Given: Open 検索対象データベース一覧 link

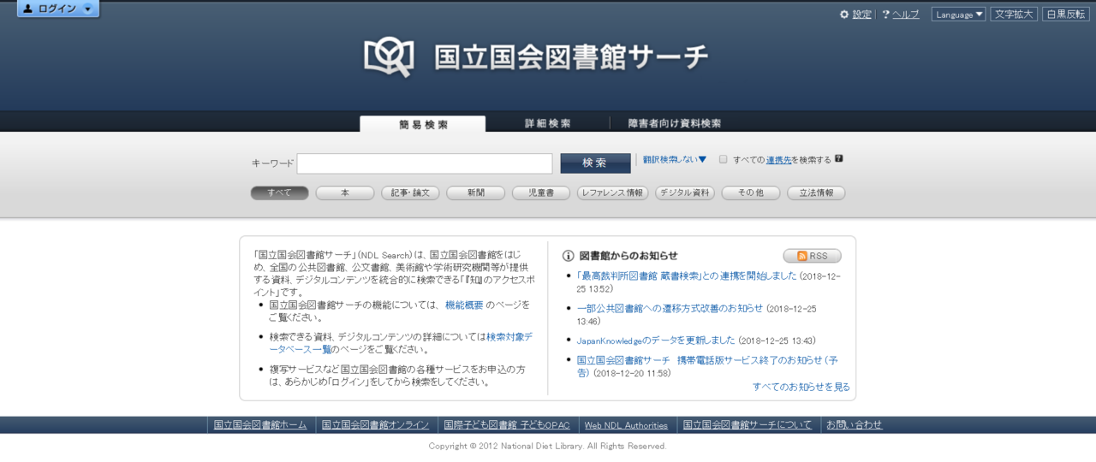Looking at the screenshot, I should click(401, 343).
